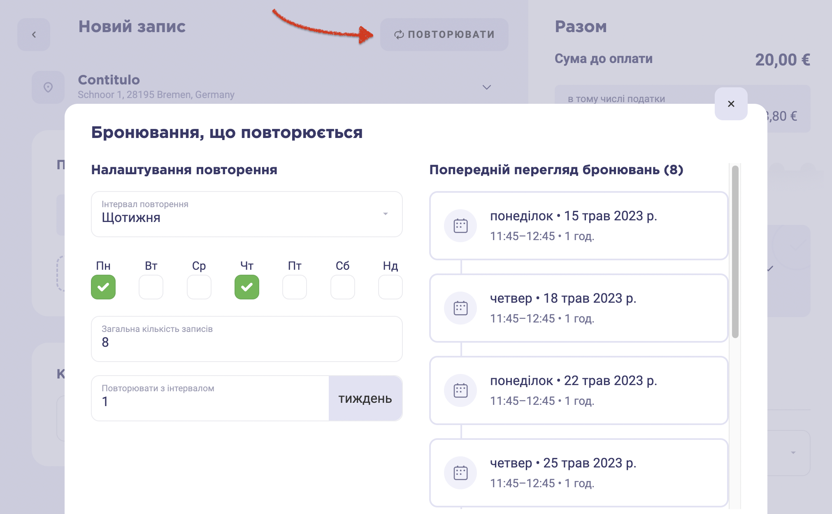Open the Інтервал повторення dropdown

tap(247, 214)
